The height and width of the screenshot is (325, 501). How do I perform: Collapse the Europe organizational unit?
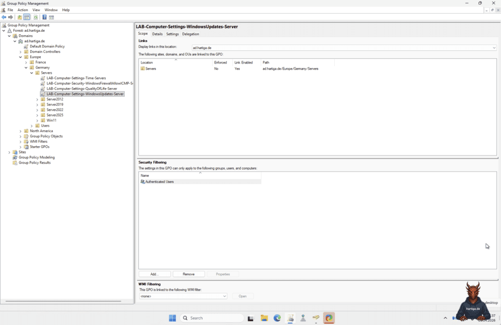(20, 57)
